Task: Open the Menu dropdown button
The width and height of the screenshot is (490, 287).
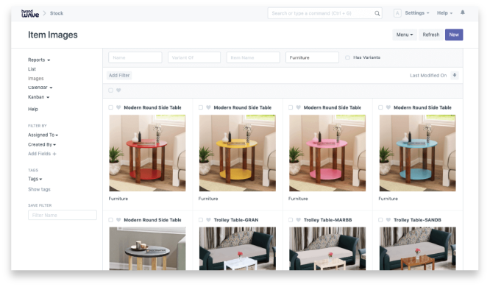Action: click(x=405, y=35)
